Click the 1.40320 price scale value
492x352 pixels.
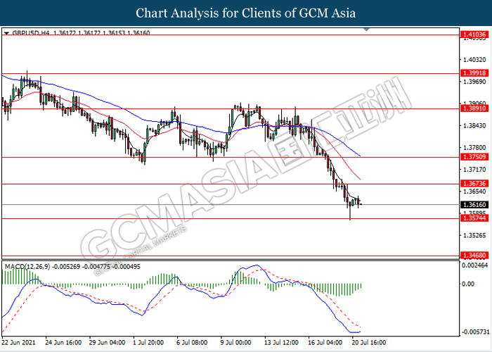click(474, 59)
